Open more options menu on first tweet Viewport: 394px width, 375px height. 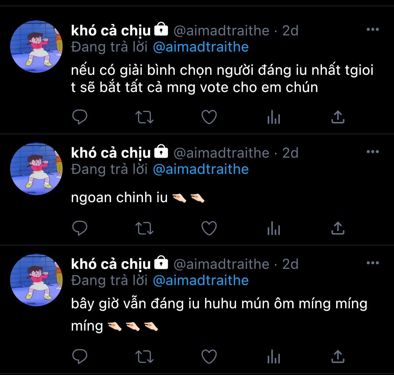coord(373,29)
